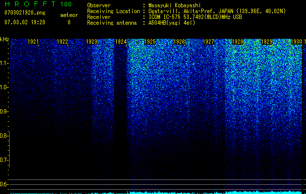Image resolution: width=306 pixels, height=194 pixels.
Task: Click the cyan signal level graph at bottom
Action: coord(156,193)
